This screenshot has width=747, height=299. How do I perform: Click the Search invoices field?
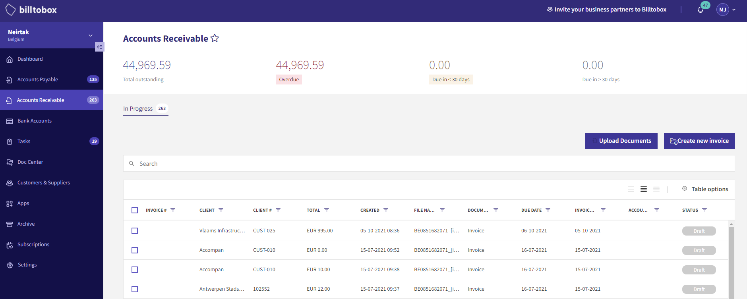tap(429, 163)
